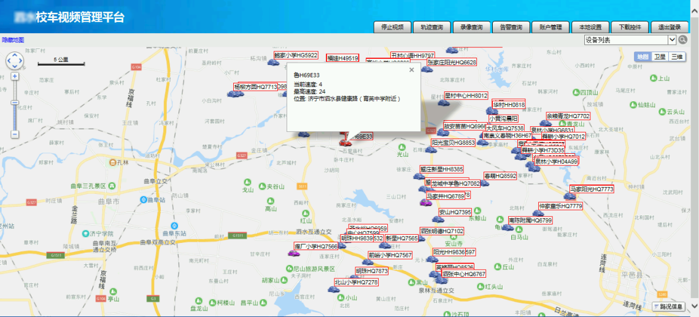Click the 停止视频 button
The image size is (699, 317).
tap(392, 27)
